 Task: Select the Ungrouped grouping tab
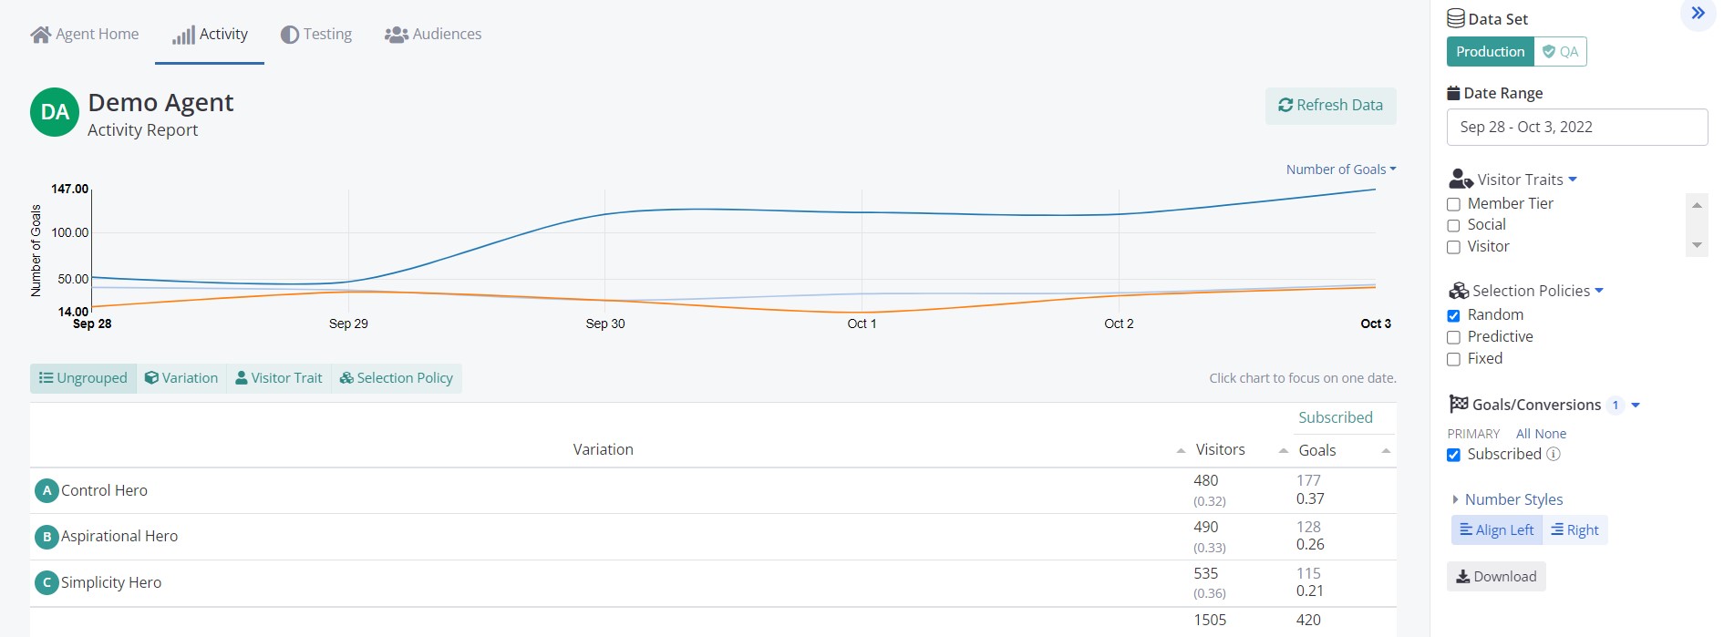83,378
